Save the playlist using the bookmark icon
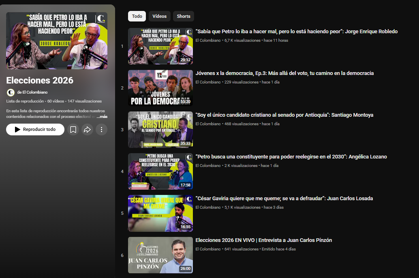419x278 pixels. point(73,129)
